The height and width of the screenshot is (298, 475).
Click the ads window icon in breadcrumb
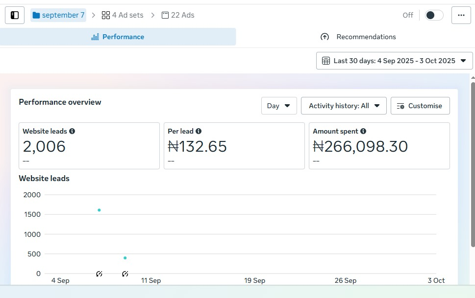(165, 15)
